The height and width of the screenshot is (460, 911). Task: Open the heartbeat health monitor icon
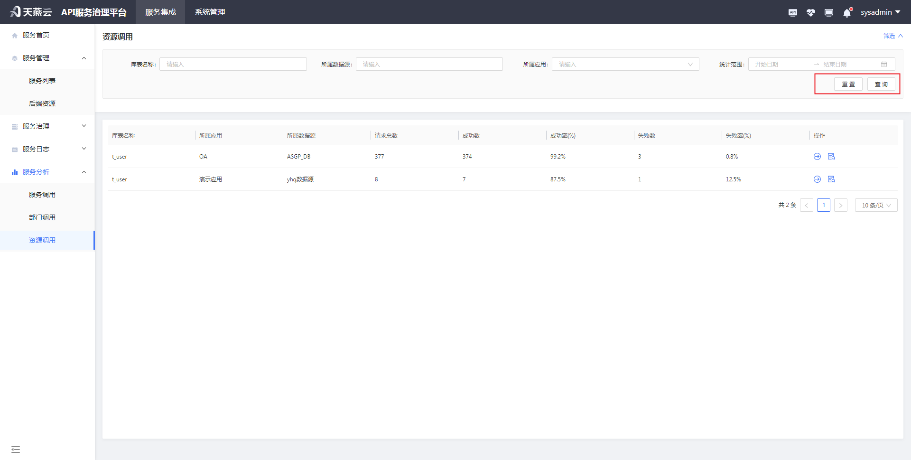pyautogui.click(x=810, y=13)
